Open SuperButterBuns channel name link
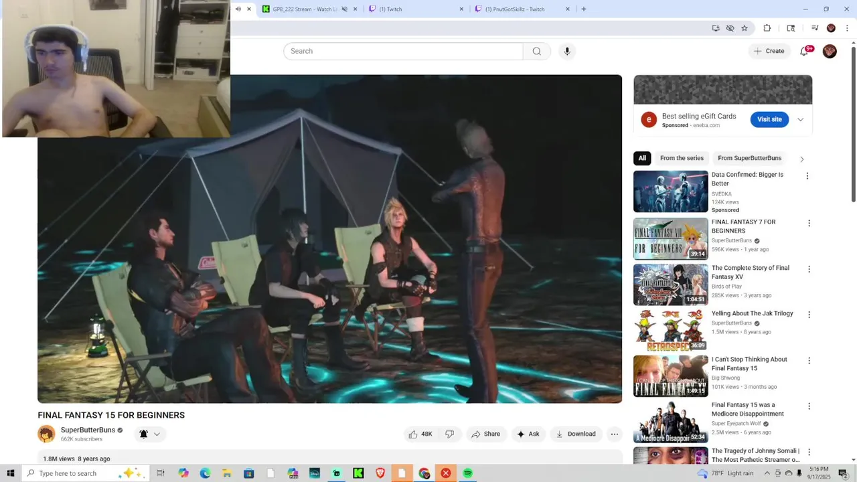 coord(88,430)
